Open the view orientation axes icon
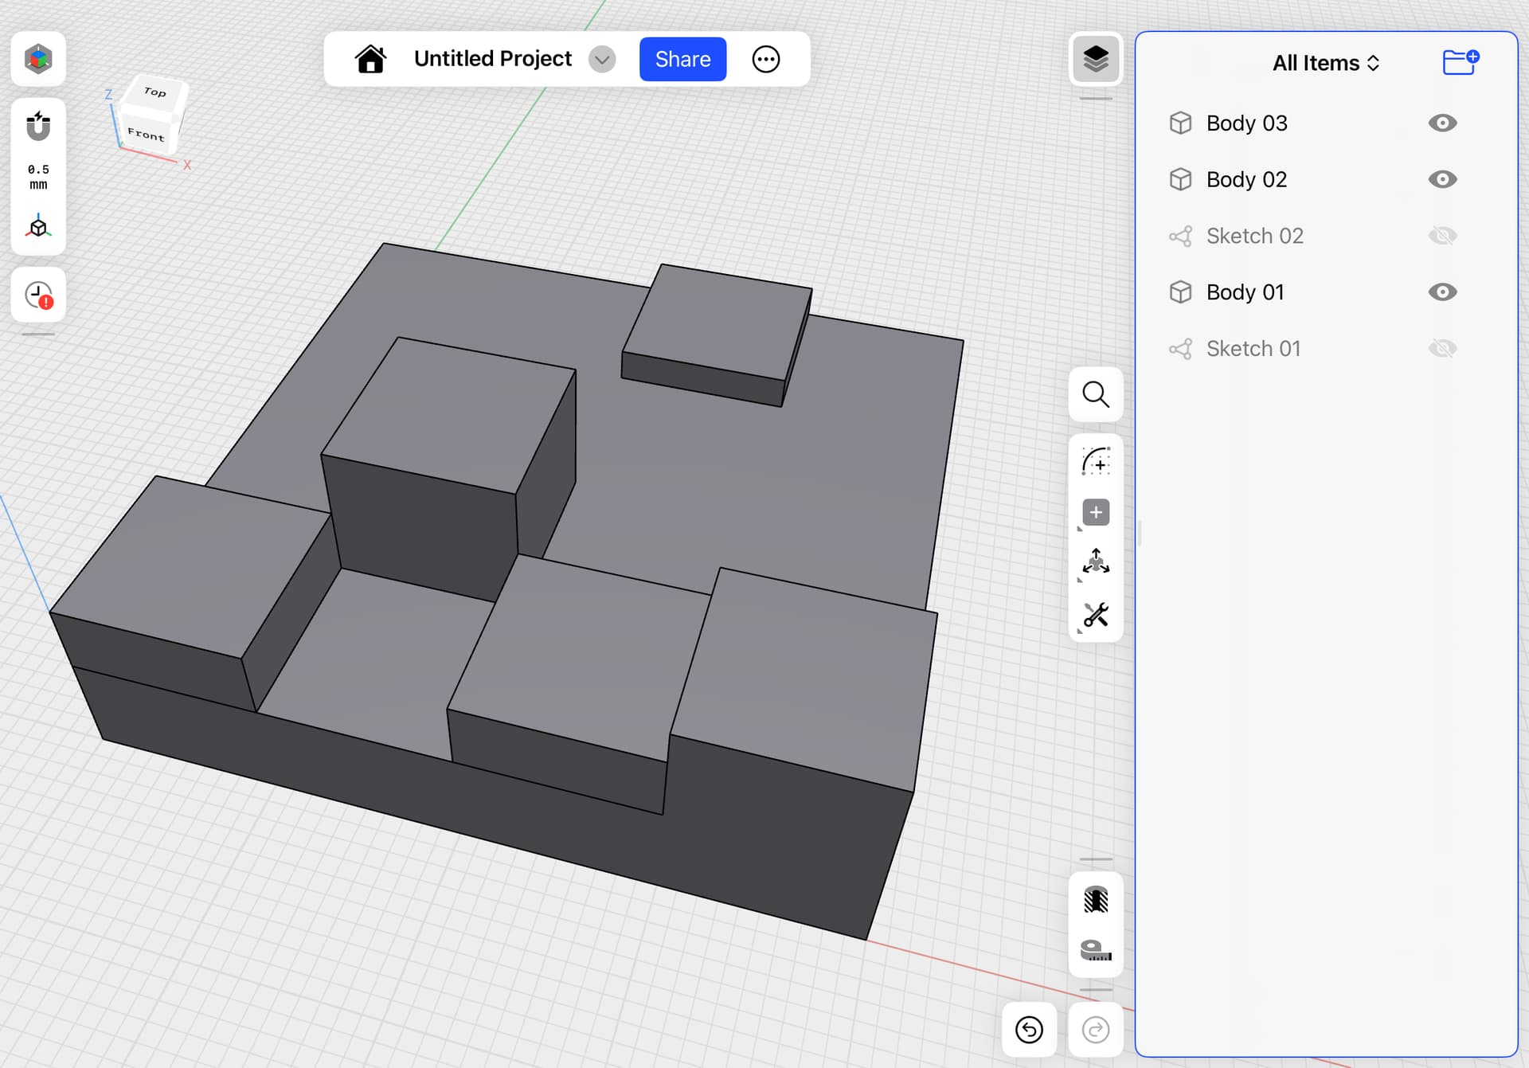The height and width of the screenshot is (1068, 1529). [38, 227]
